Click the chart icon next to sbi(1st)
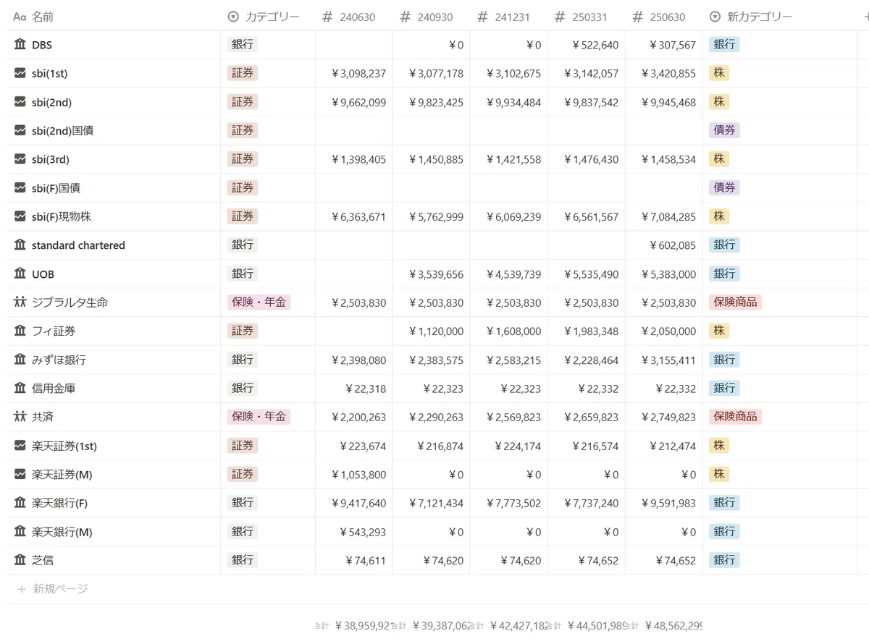The image size is (869, 644). [20, 73]
